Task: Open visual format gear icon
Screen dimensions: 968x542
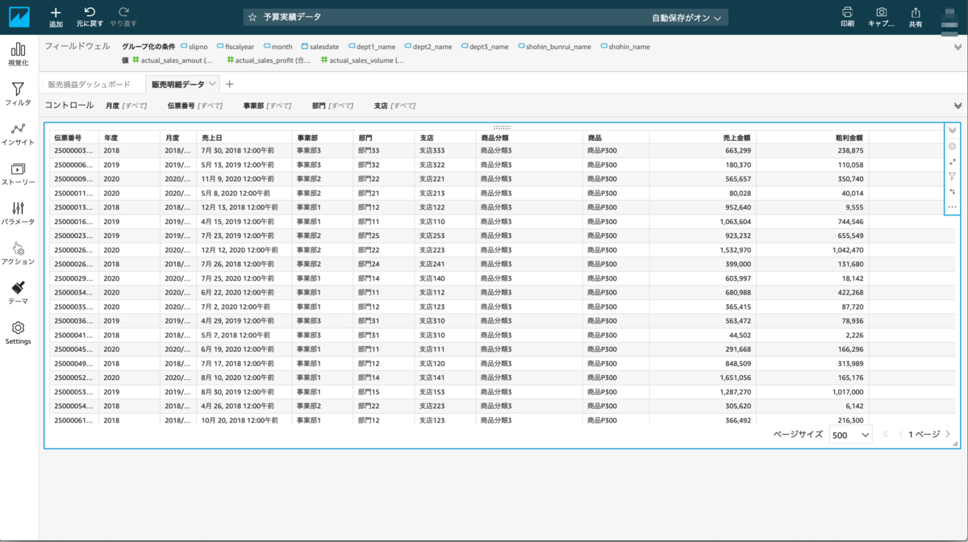Action: (x=952, y=147)
